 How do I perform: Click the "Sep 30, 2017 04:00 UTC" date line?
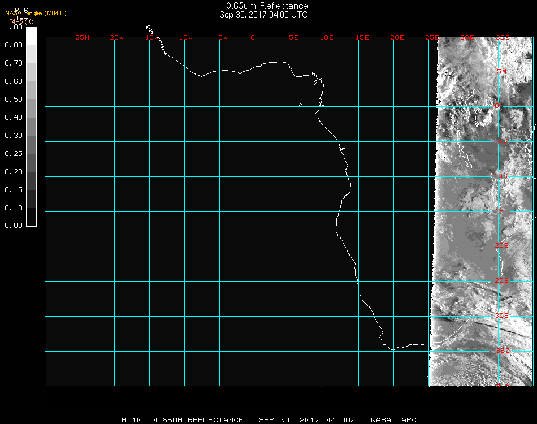(x=263, y=15)
